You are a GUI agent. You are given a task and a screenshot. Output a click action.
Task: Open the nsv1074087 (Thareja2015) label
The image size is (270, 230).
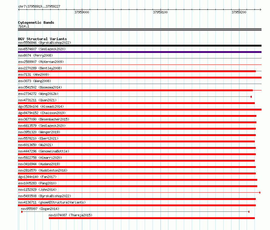point(70,215)
